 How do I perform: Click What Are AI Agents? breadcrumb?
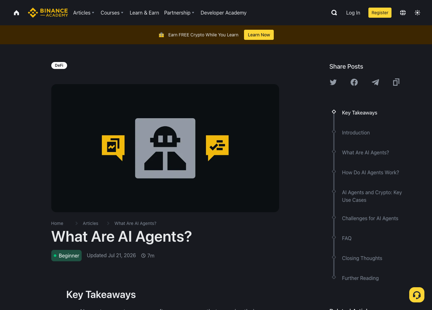[135, 223]
